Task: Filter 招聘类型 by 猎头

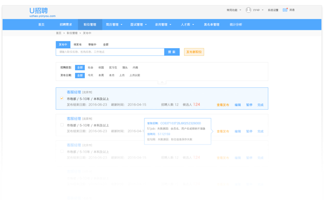Action: coord(125,68)
